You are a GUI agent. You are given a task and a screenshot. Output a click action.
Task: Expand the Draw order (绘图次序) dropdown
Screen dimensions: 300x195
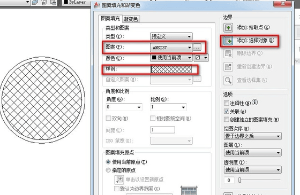point(252,136)
